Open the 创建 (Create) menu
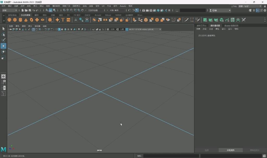The image size is (267, 158). coord(16,6)
